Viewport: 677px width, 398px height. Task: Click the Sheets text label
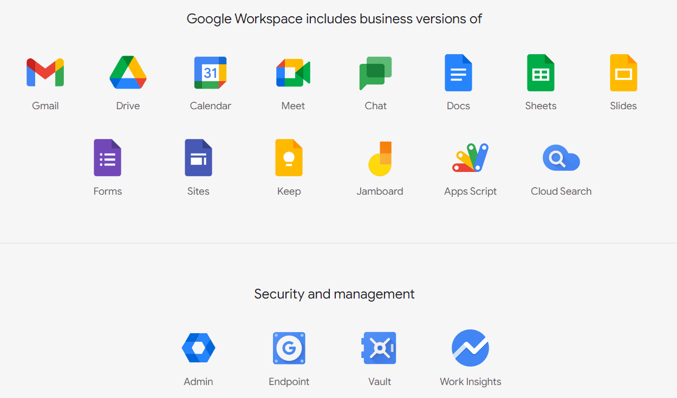coord(541,106)
